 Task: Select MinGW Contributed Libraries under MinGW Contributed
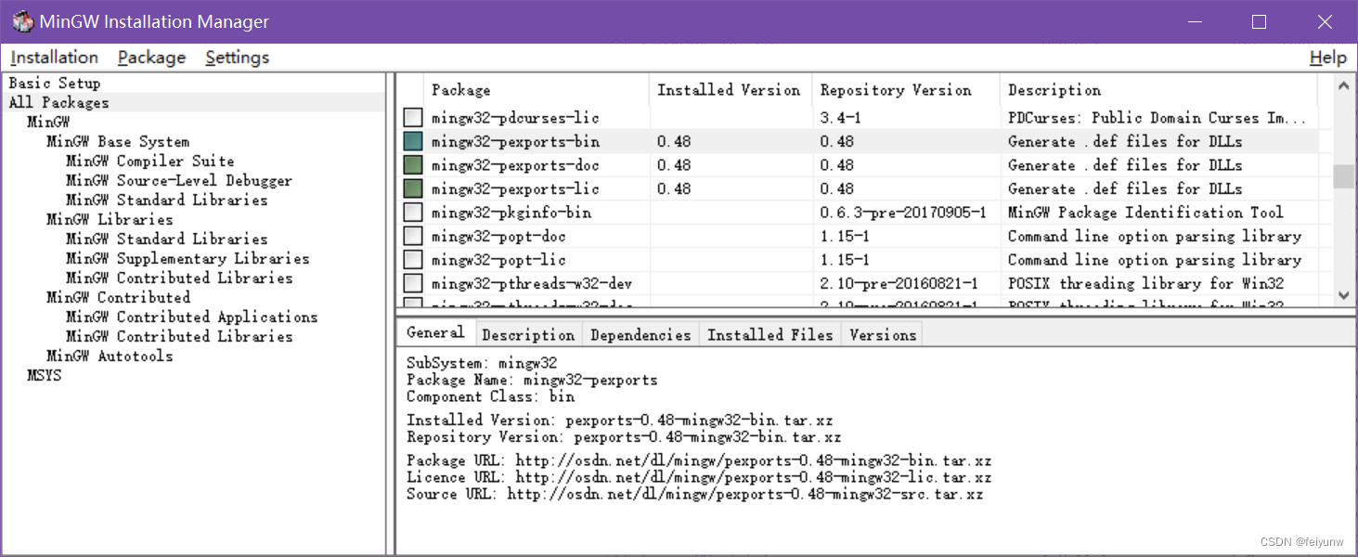tap(178, 336)
